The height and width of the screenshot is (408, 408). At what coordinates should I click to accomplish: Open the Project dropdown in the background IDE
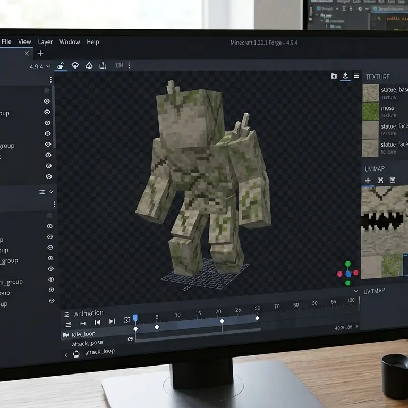327,8
